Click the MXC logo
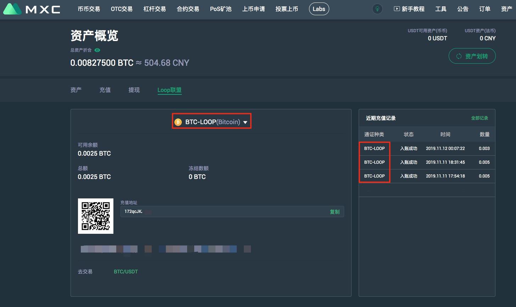The height and width of the screenshot is (307, 516). coord(32,9)
